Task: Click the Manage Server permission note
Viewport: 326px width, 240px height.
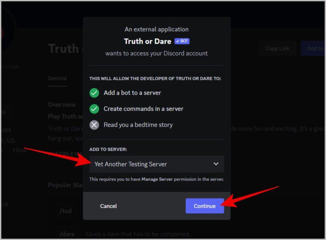Action: (157, 179)
